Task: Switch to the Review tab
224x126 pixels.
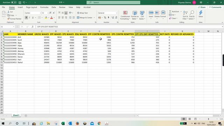Action: [62, 7]
